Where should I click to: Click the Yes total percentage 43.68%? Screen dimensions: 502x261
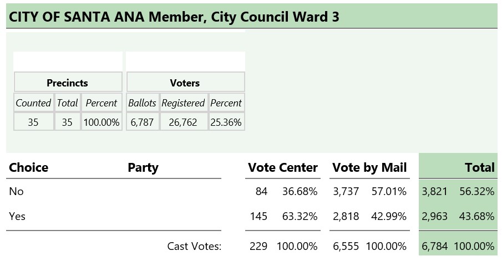coord(476,216)
